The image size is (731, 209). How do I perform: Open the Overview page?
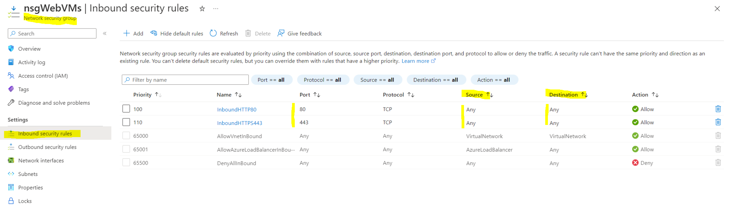[x=29, y=49]
